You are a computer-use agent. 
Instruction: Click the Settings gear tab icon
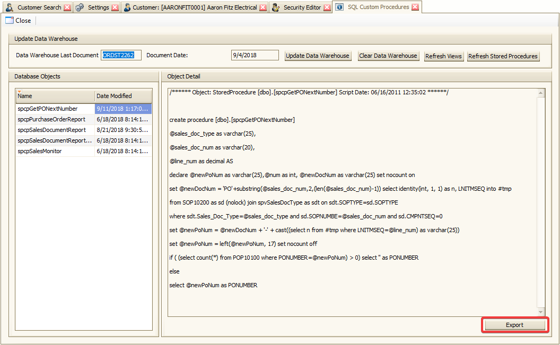tap(80, 7)
